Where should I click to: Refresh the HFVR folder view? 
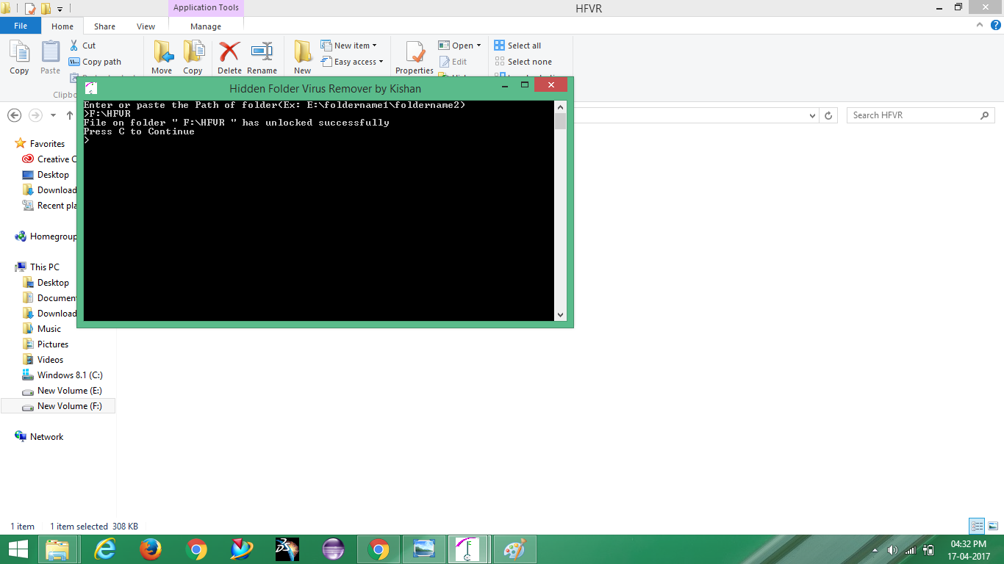click(x=828, y=115)
